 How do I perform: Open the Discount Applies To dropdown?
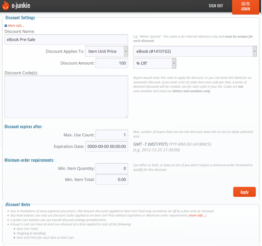106,51
